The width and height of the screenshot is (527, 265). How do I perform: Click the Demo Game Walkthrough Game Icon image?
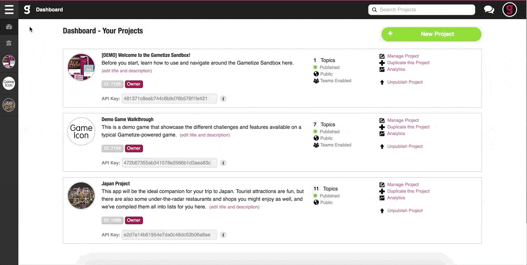pyautogui.click(x=82, y=131)
